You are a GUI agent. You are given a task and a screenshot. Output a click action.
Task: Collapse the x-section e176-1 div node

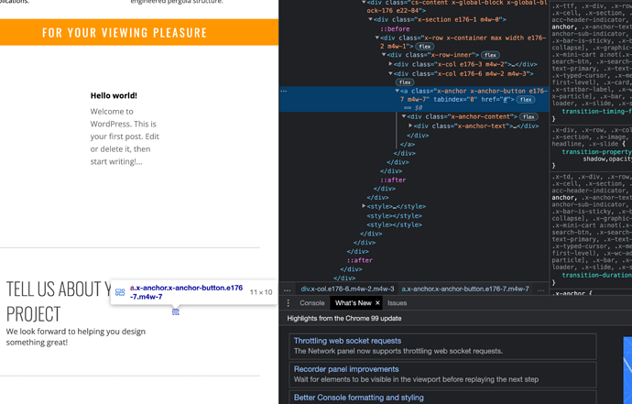370,19
